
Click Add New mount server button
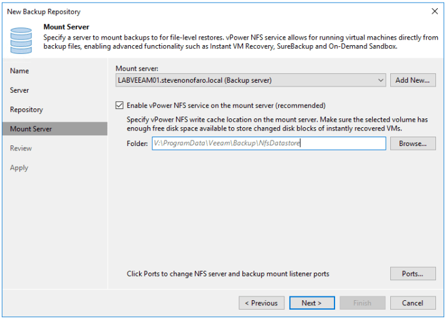click(x=413, y=80)
